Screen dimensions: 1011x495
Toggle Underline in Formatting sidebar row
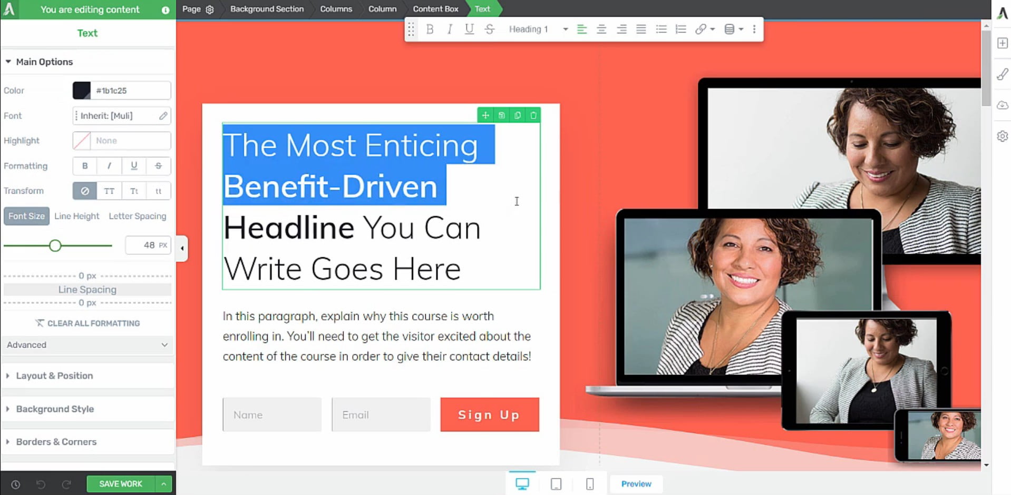pos(134,166)
